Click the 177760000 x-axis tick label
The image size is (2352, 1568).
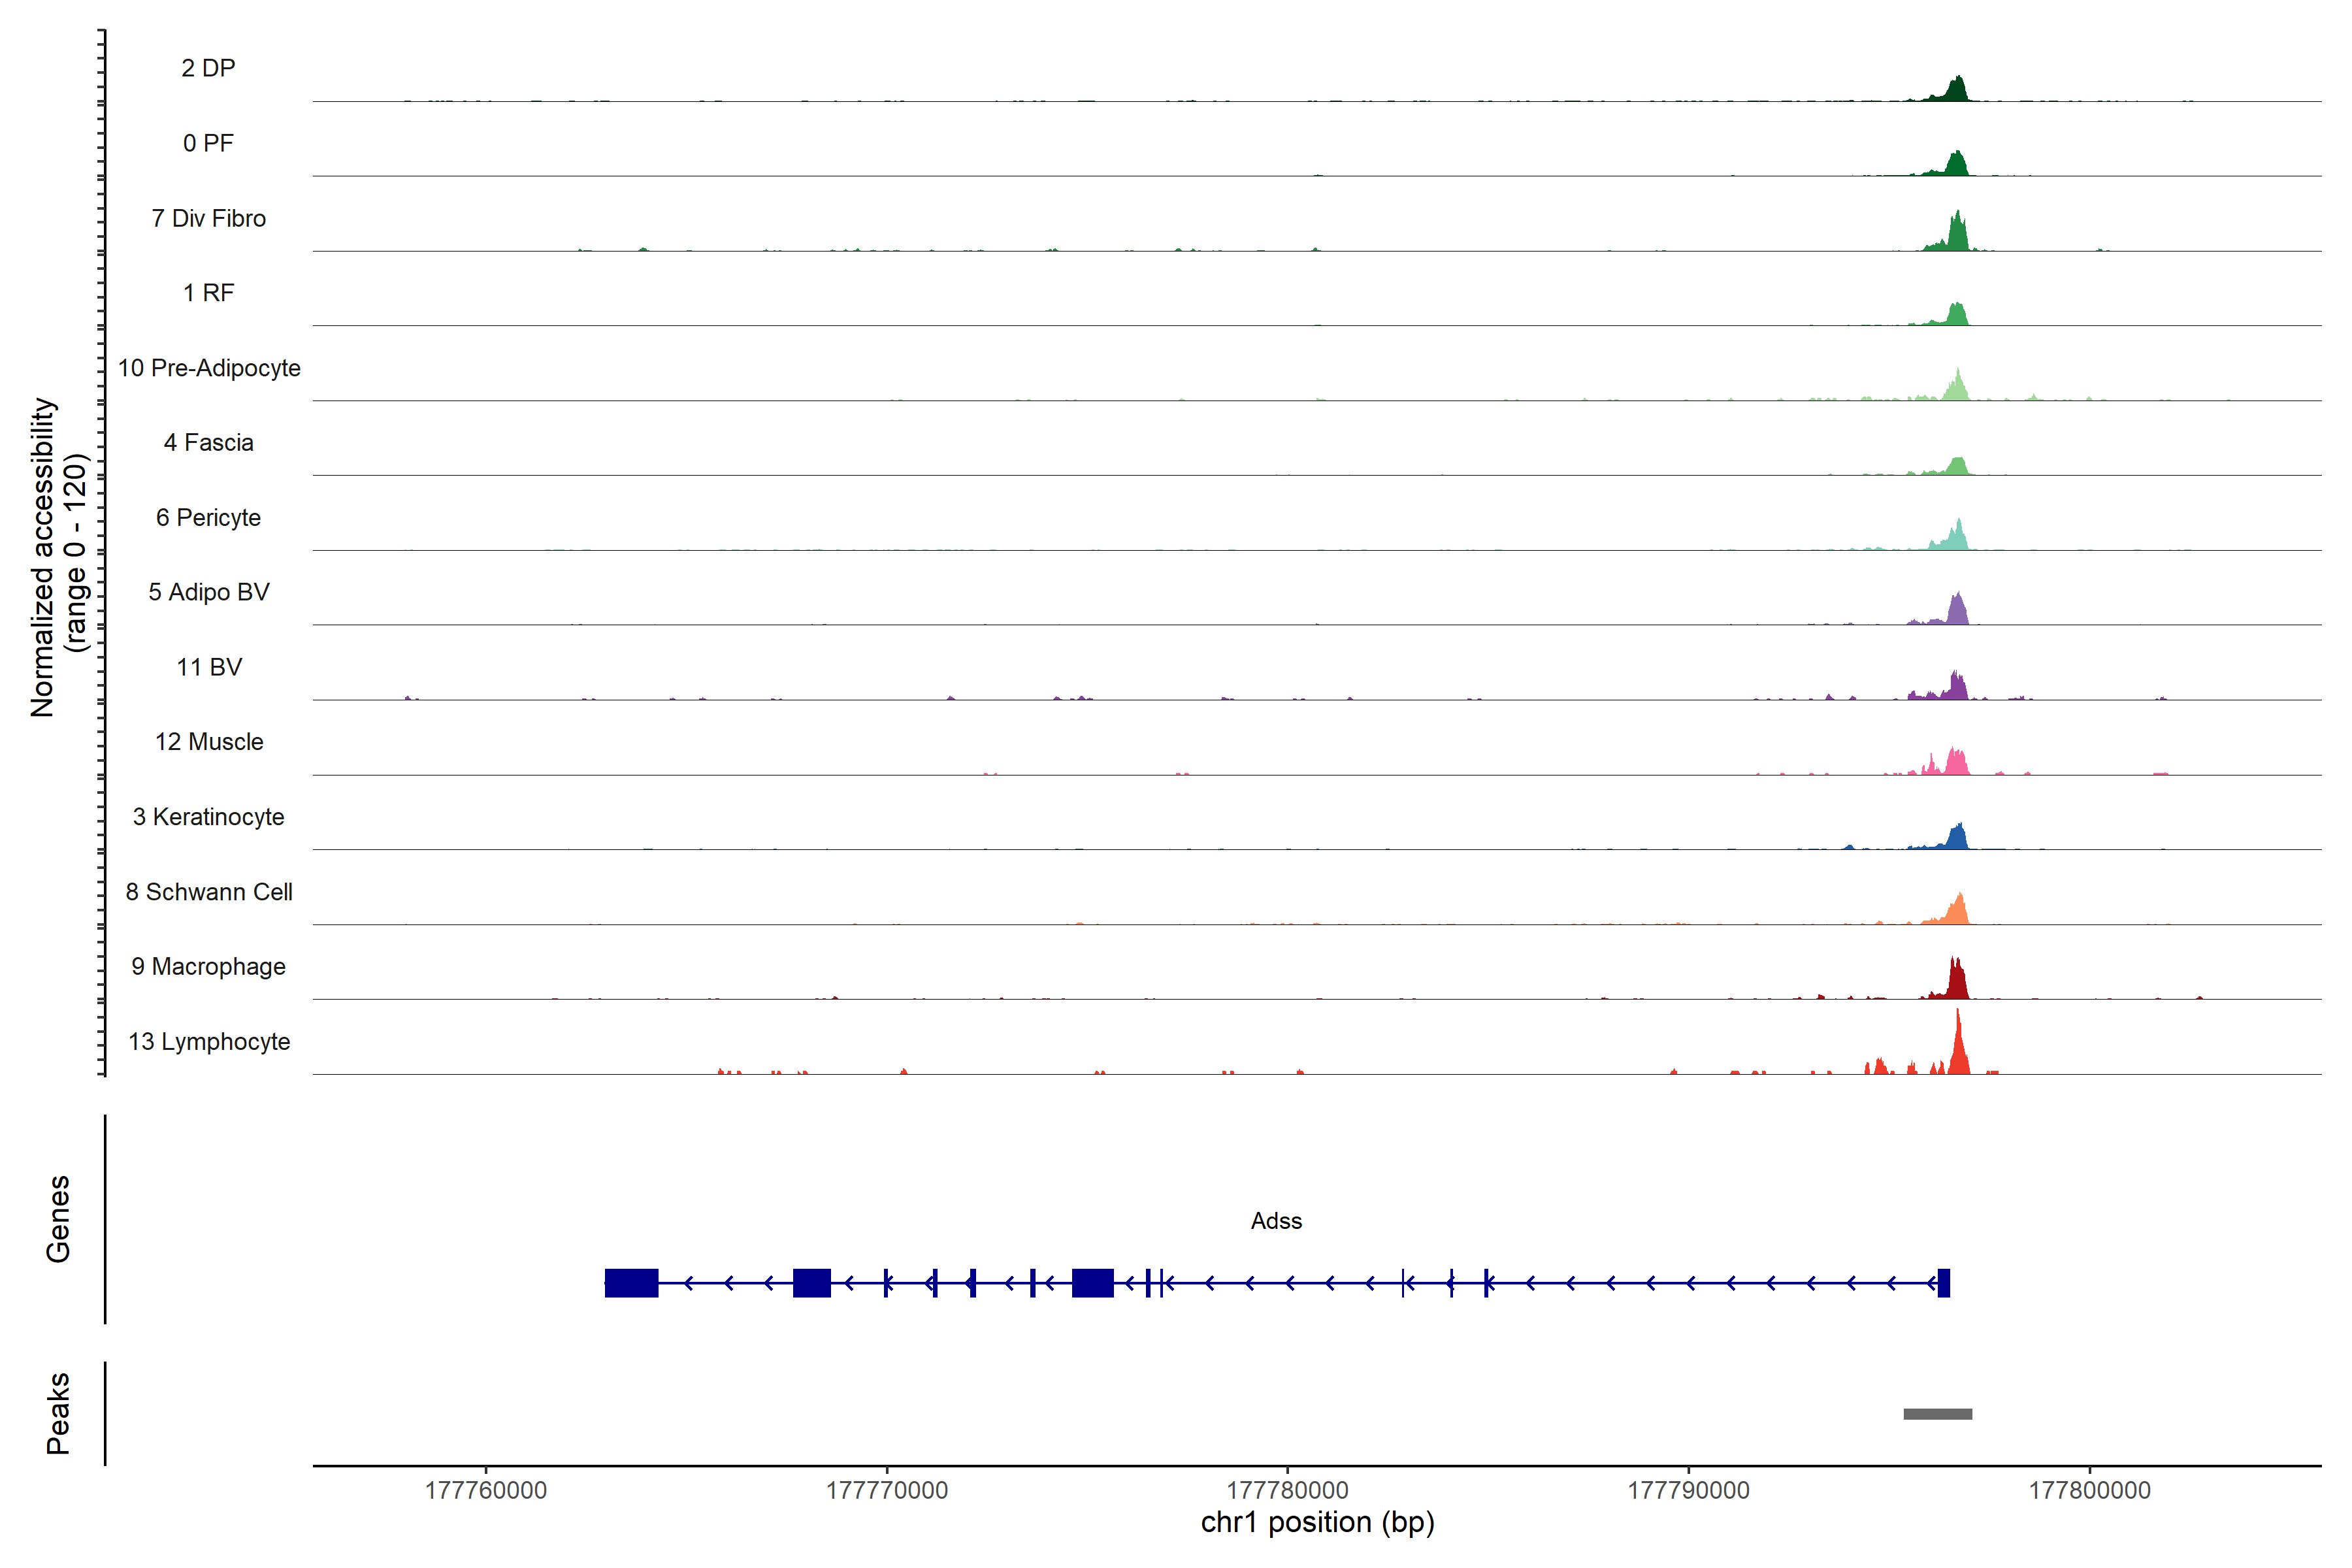click(486, 1490)
